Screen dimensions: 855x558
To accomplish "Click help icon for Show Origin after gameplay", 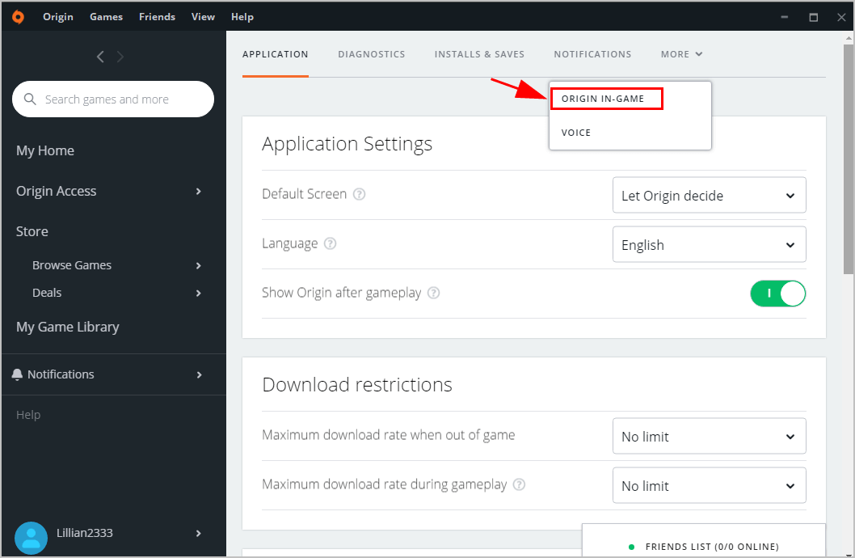I will [x=434, y=294].
